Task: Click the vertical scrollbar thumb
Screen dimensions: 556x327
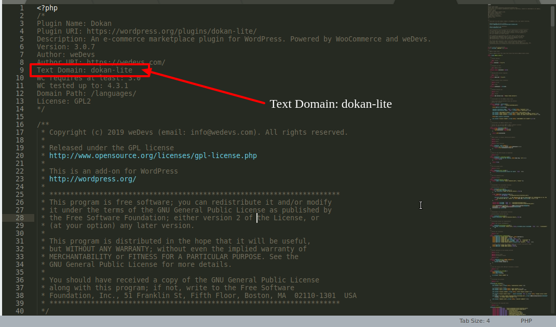Action: point(552,15)
